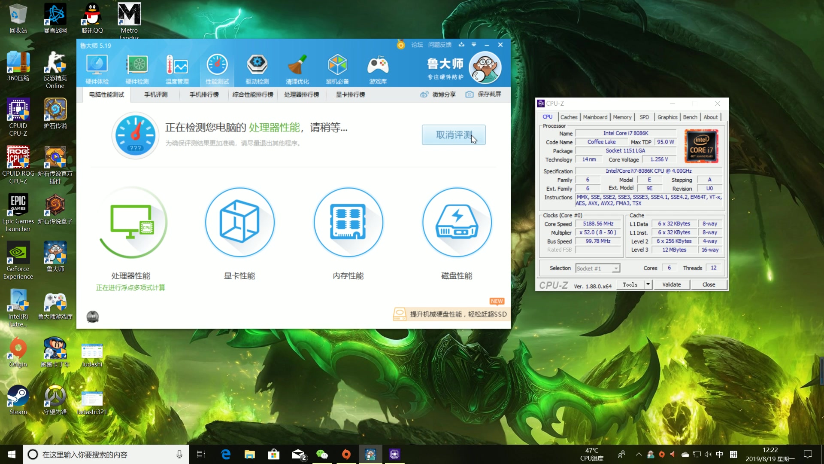Open the 装机必备 software center
The width and height of the screenshot is (824, 464).
coord(337,69)
